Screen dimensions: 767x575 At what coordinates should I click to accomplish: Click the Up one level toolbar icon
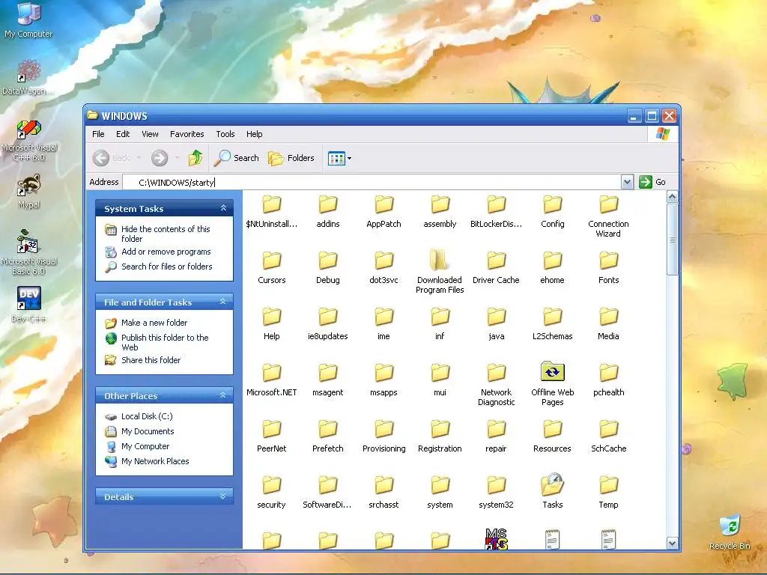[195, 158]
